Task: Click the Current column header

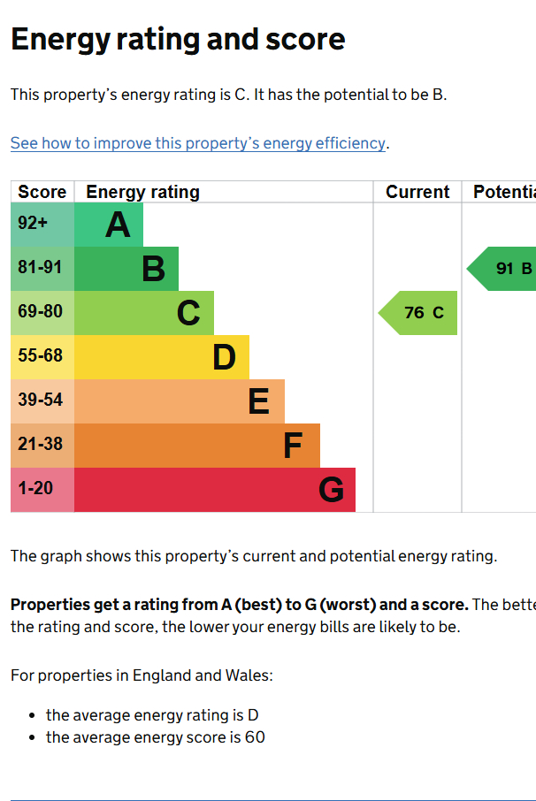Action: tap(417, 192)
